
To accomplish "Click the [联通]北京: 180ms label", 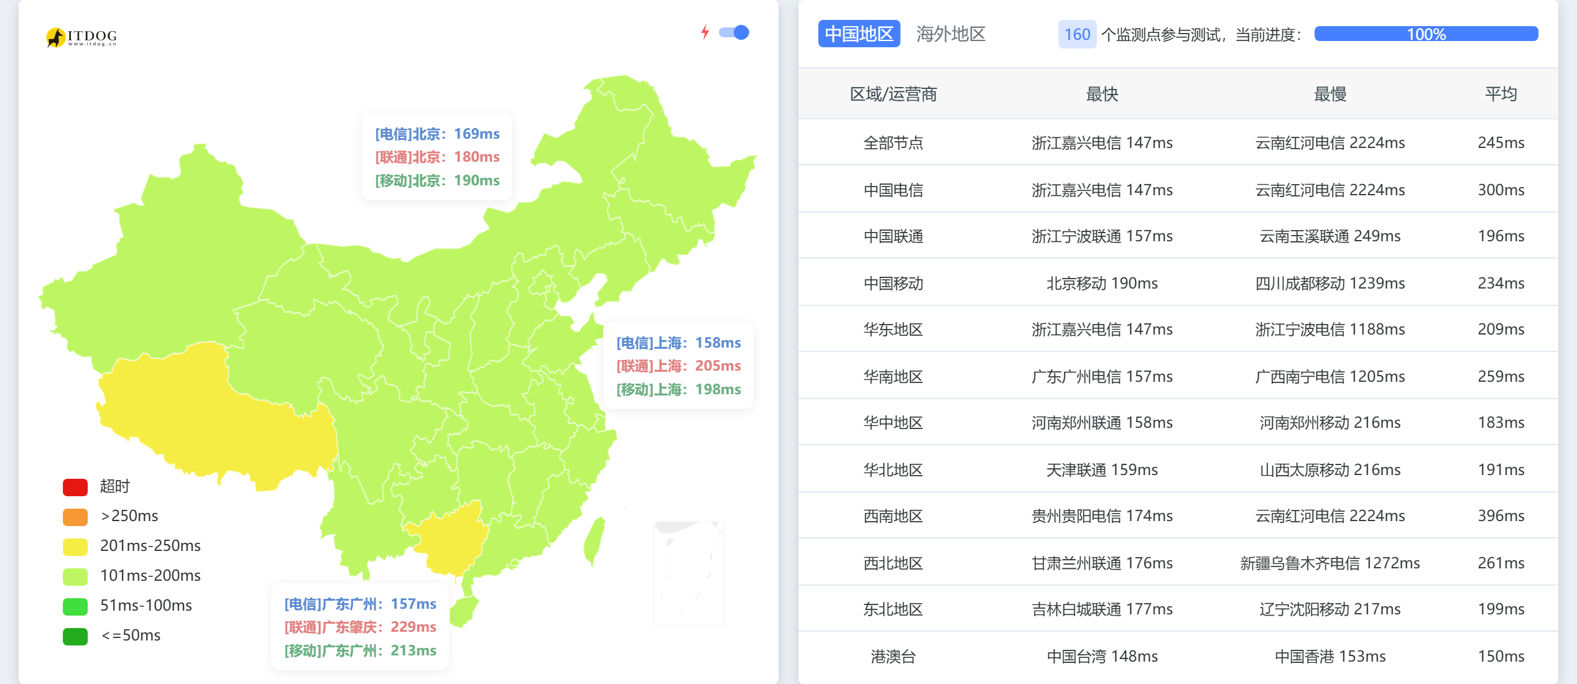I will click(x=437, y=157).
